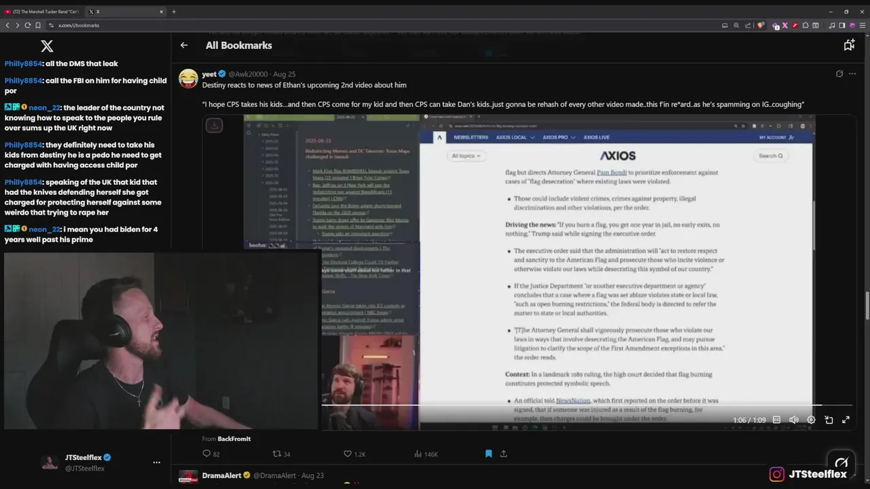Remove the bookmark on yeet's post
The height and width of the screenshot is (489, 870).
tap(488, 454)
